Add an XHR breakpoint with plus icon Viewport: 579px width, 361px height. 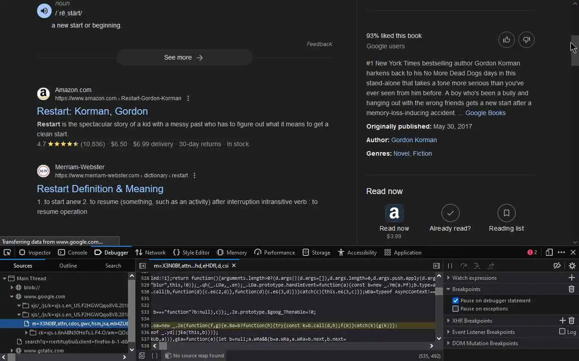[563, 320]
